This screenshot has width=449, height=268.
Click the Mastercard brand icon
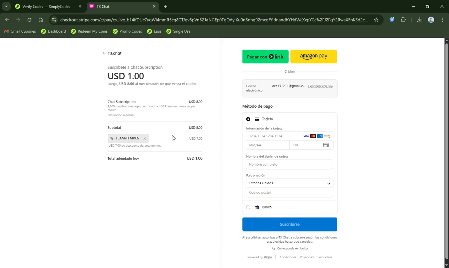pyautogui.click(x=313, y=136)
